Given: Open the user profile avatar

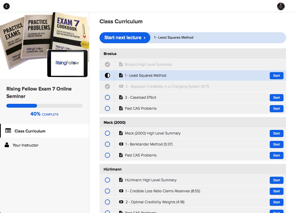Looking at the screenshot, I should click(x=281, y=6).
